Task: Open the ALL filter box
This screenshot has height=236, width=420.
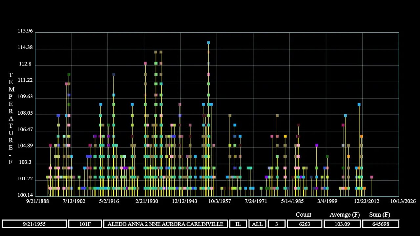Action: [257, 224]
